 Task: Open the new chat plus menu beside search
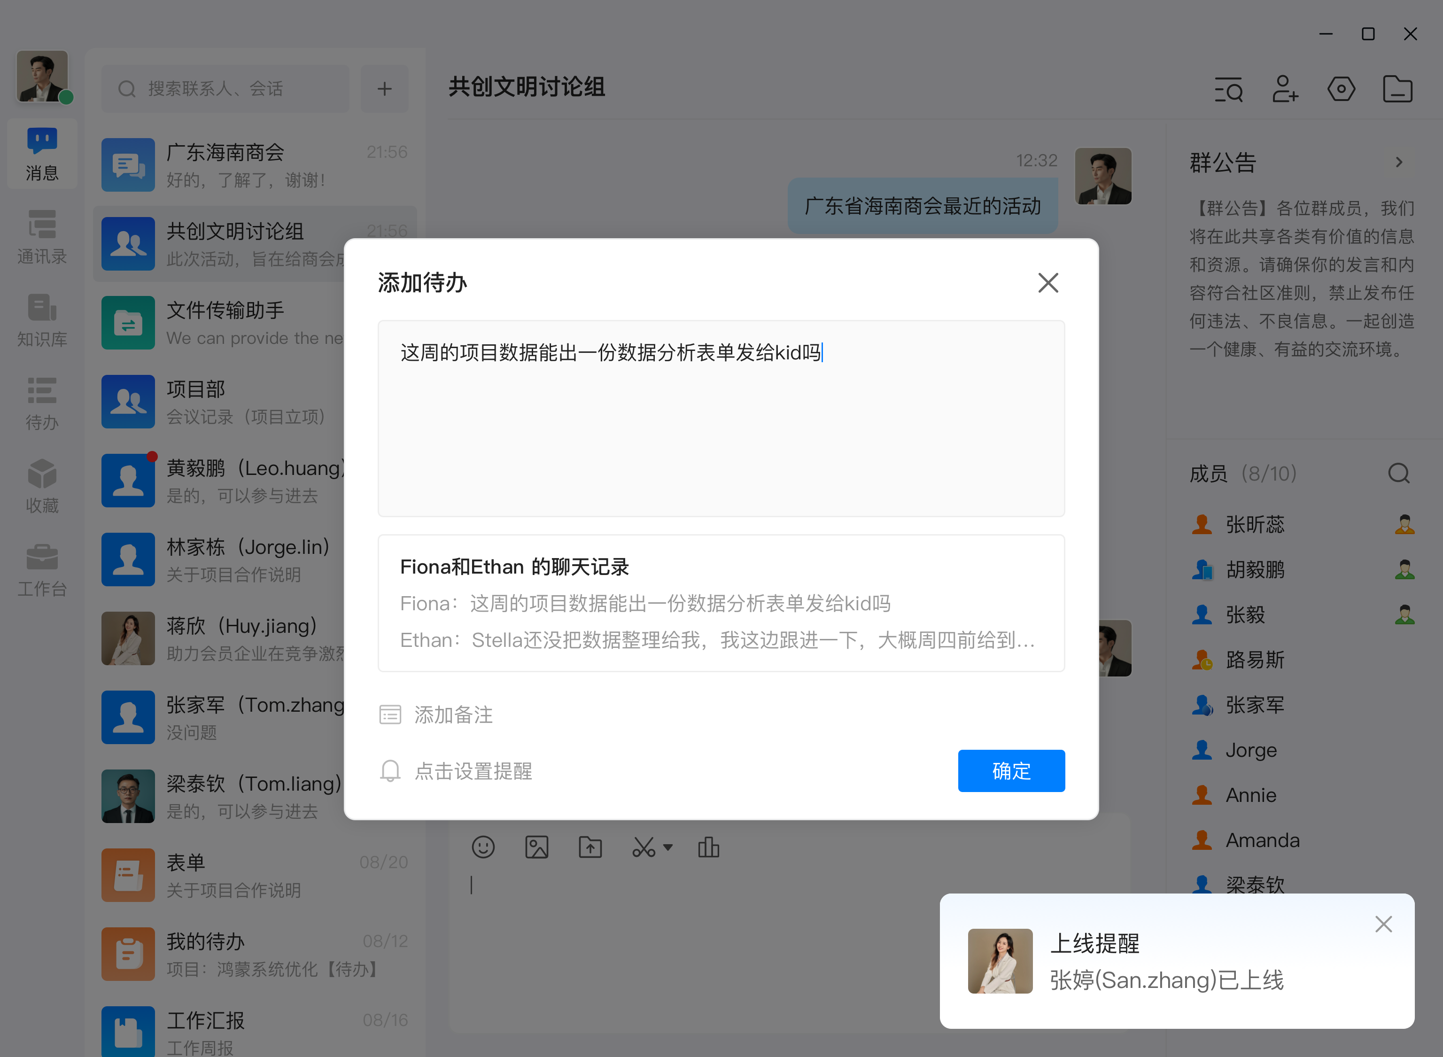point(384,88)
